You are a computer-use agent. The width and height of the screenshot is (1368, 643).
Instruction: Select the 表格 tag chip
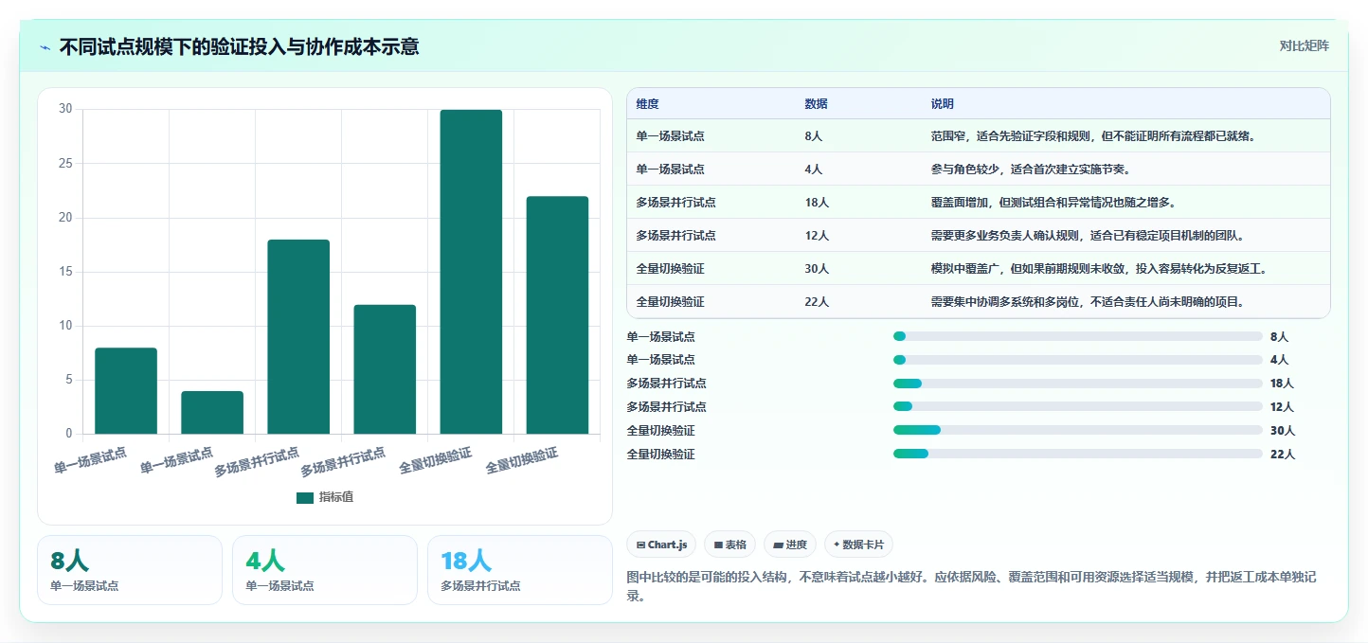tap(730, 545)
